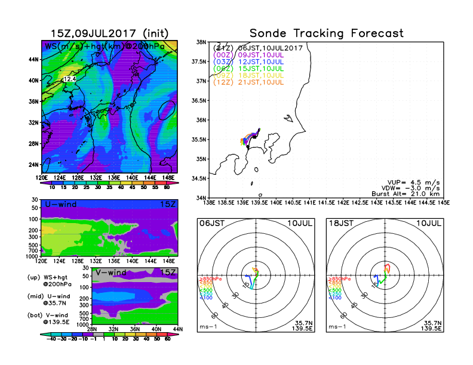The image size is (473, 365).
Task: Click the V-wind panel label
Action: tap(110, 273)
